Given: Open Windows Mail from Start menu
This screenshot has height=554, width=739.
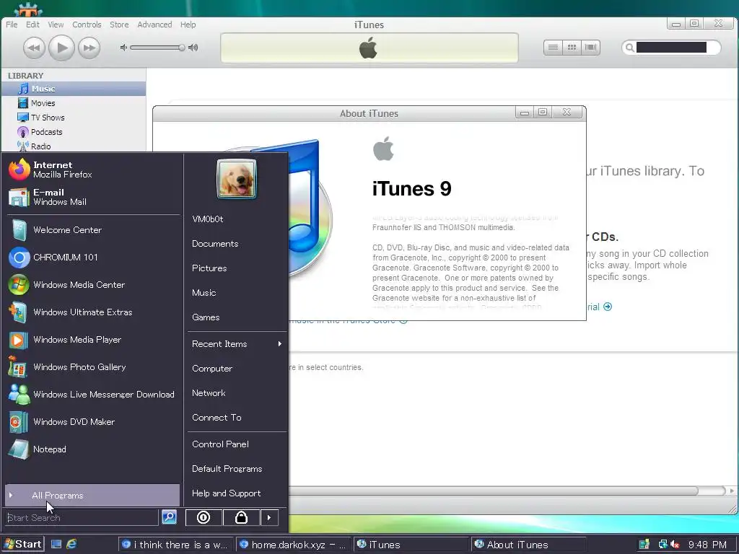Looking at the screenshot, I should coord(93,197).
